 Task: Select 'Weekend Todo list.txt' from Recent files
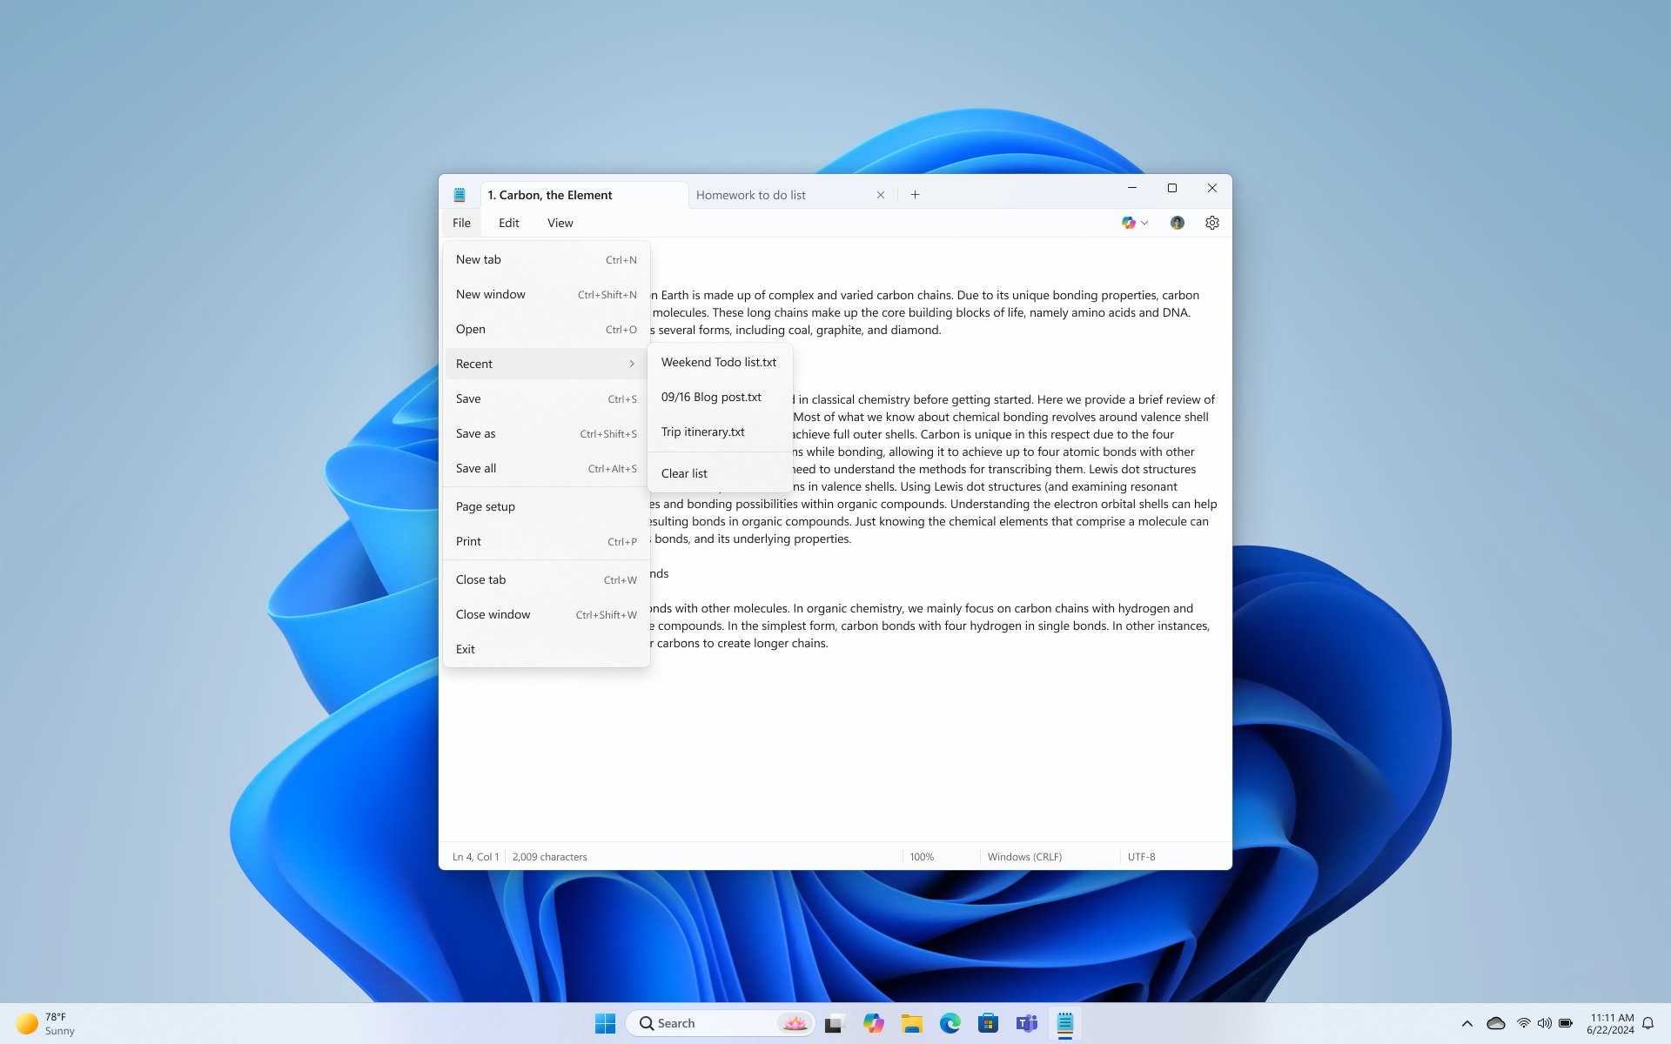720,361
